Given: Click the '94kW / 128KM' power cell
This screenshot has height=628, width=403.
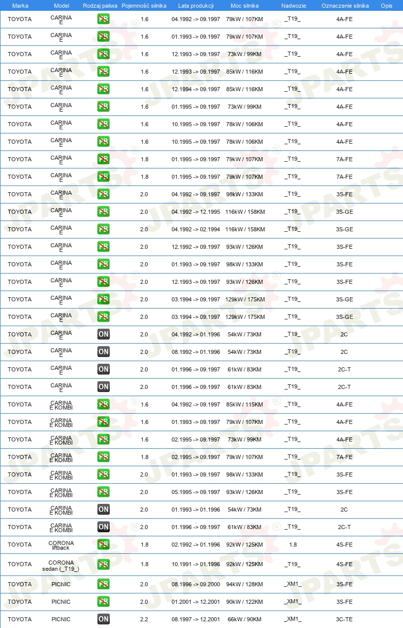Looking at the screenshot, I should coord(245,584).
